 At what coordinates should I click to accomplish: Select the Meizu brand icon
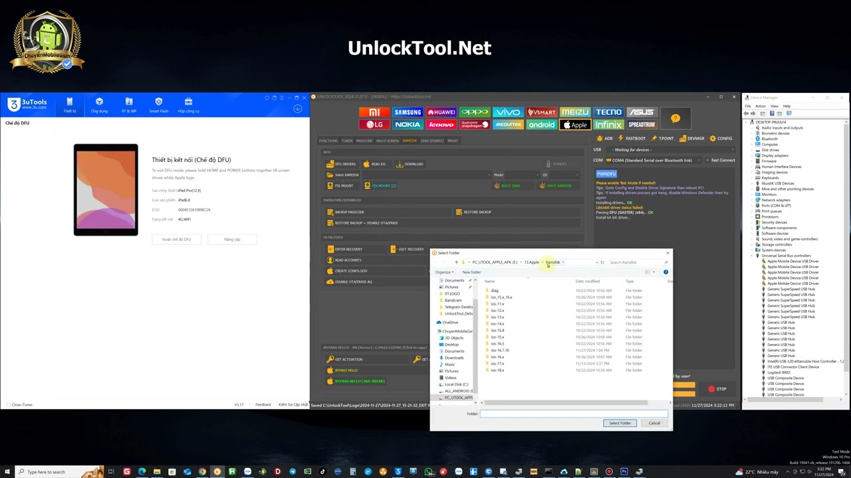(x=575, y=112)
